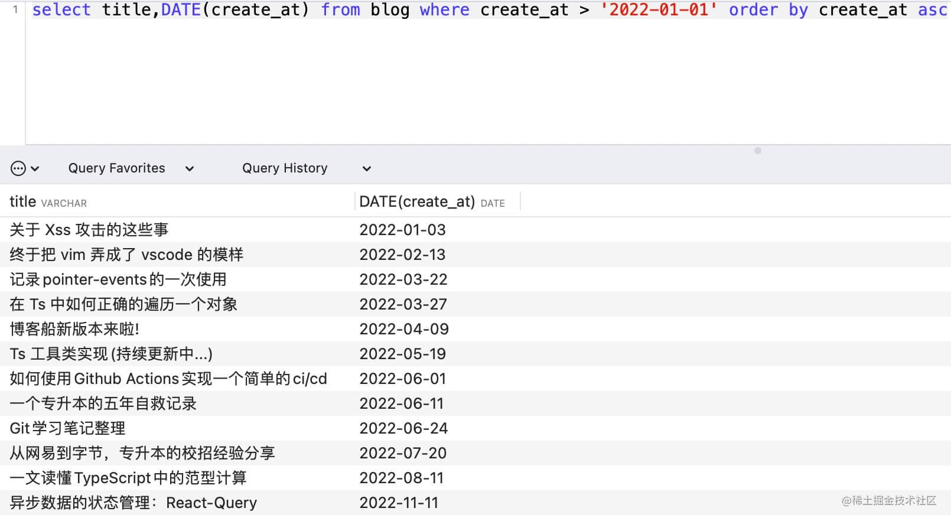The image size is (951, 521).
Task: Select row '一个专升本的五年自救记录'
Action: pos(475,403)
